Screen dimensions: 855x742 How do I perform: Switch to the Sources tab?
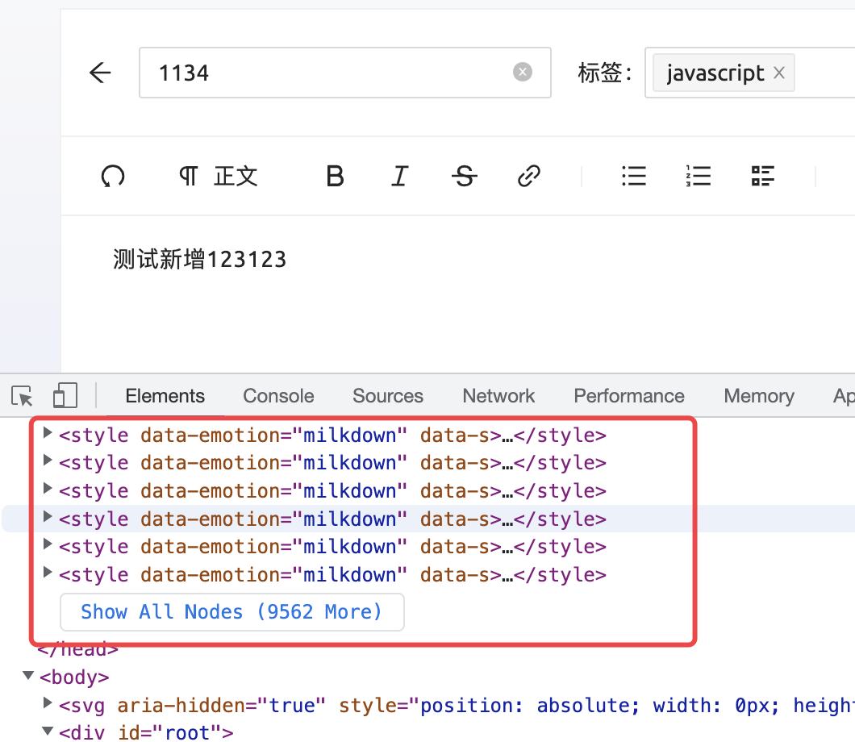388,396
